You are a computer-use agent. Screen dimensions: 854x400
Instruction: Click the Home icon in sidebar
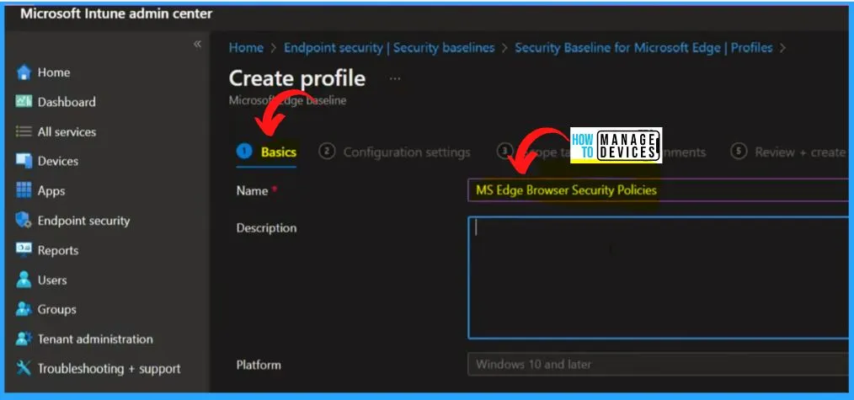[x=24, y=72]
